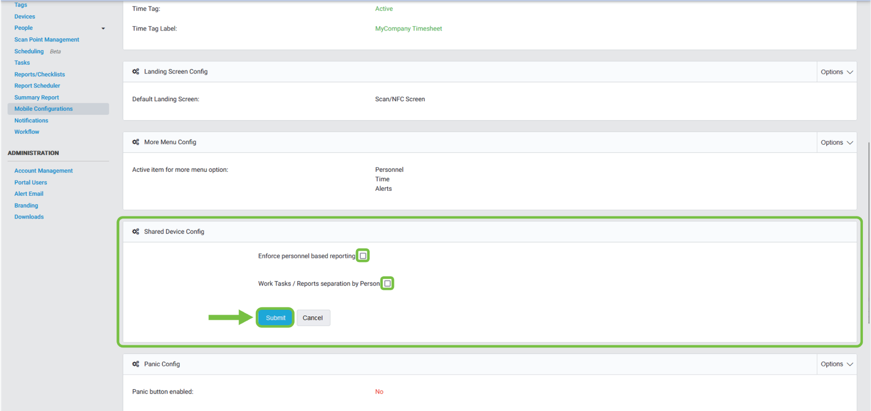Open Options dropdown for More Menu Config
The height and width of the screenshot is (411, 871).
[836, 142]
